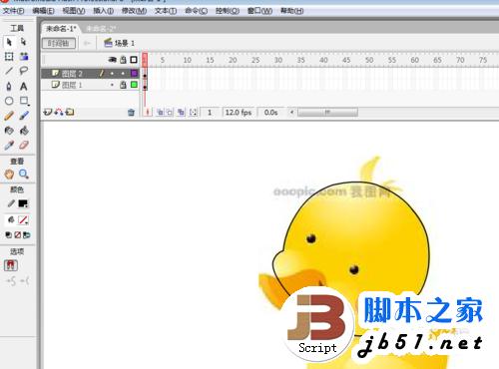Add a motion guide layer
The width and height of the screenshot is (499, 369).
pyautogui.click(x=59, y=113)
